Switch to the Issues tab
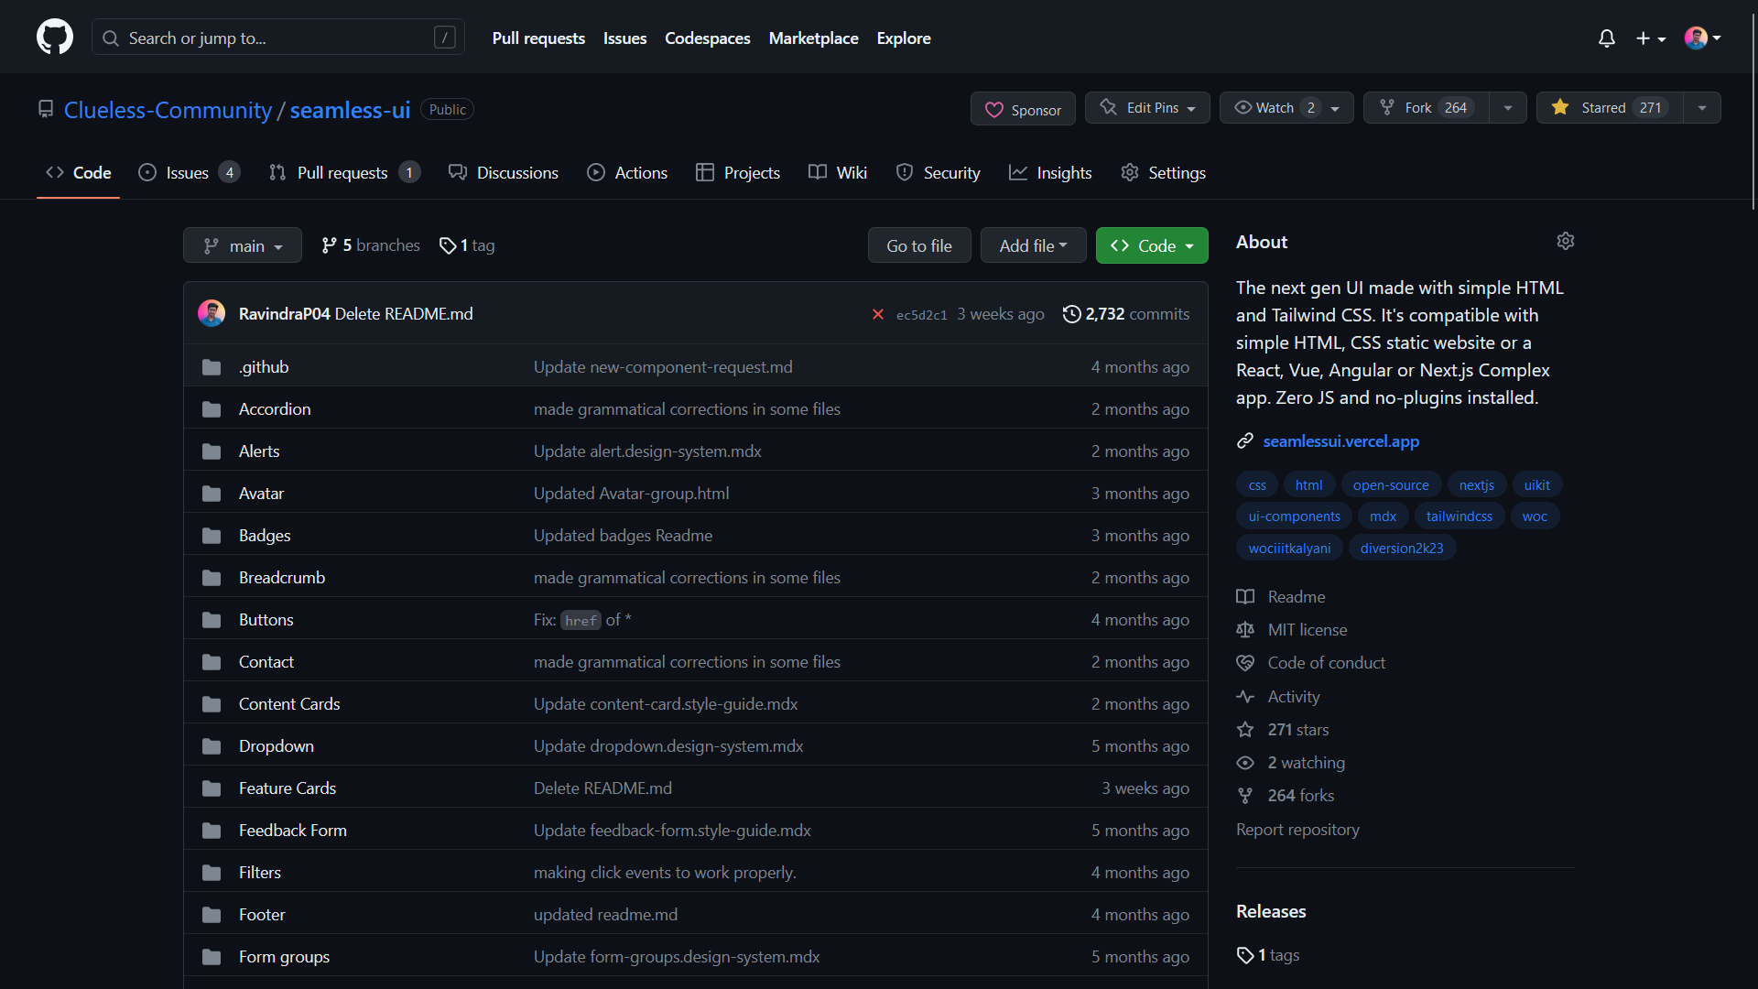 (190, 173)
